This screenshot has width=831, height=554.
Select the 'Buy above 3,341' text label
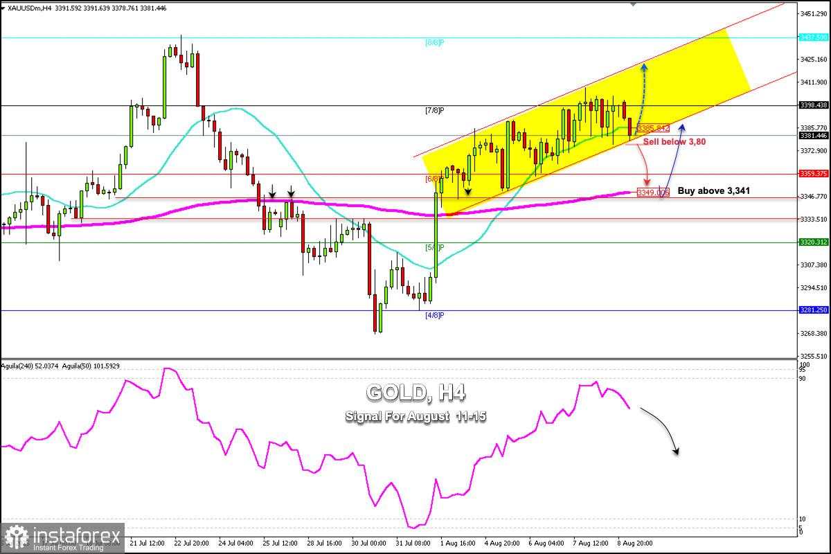tap(713, 190)
